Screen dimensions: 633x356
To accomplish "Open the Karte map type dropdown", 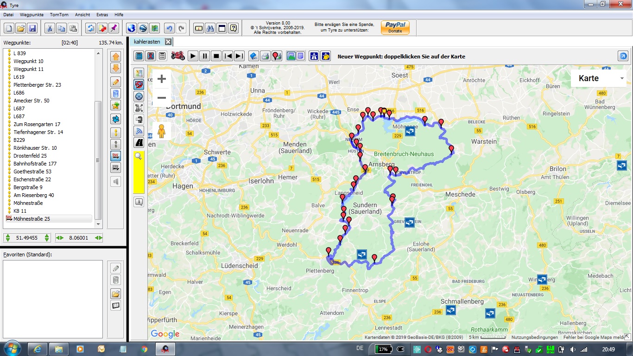I will tap(598, 78).
